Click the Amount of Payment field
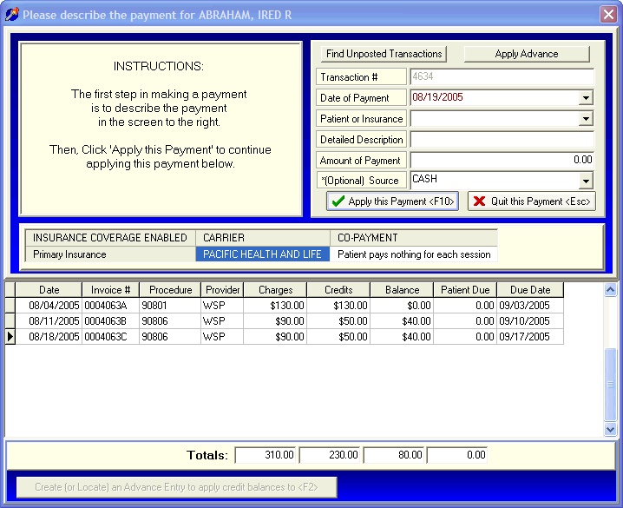This screenshot has width=623, height=508. [502, 160]
